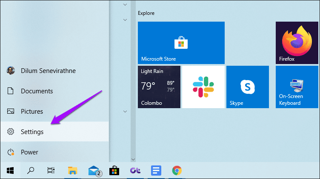The width and height of the screenshot is (320, 179).
Task: Launch Google Chrome from the taskbar
Action: (177, 171)
